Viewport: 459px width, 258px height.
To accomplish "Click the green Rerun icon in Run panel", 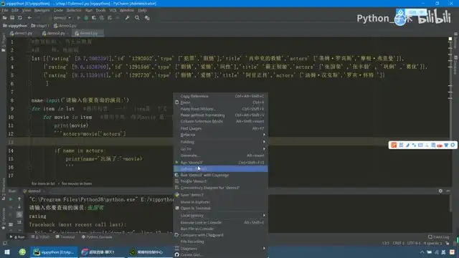I will [11, 199].
